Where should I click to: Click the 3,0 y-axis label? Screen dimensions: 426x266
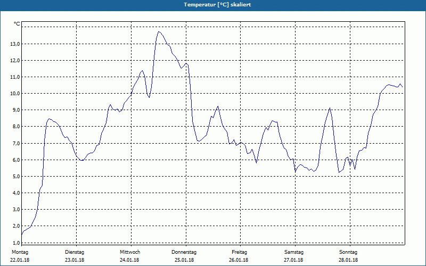click(16, 210)
